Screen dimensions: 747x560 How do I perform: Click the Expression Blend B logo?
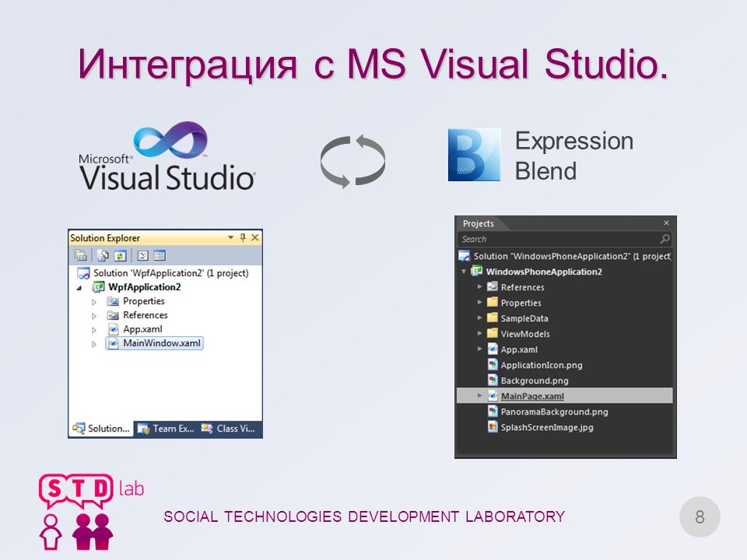click(x=475, y=155)
